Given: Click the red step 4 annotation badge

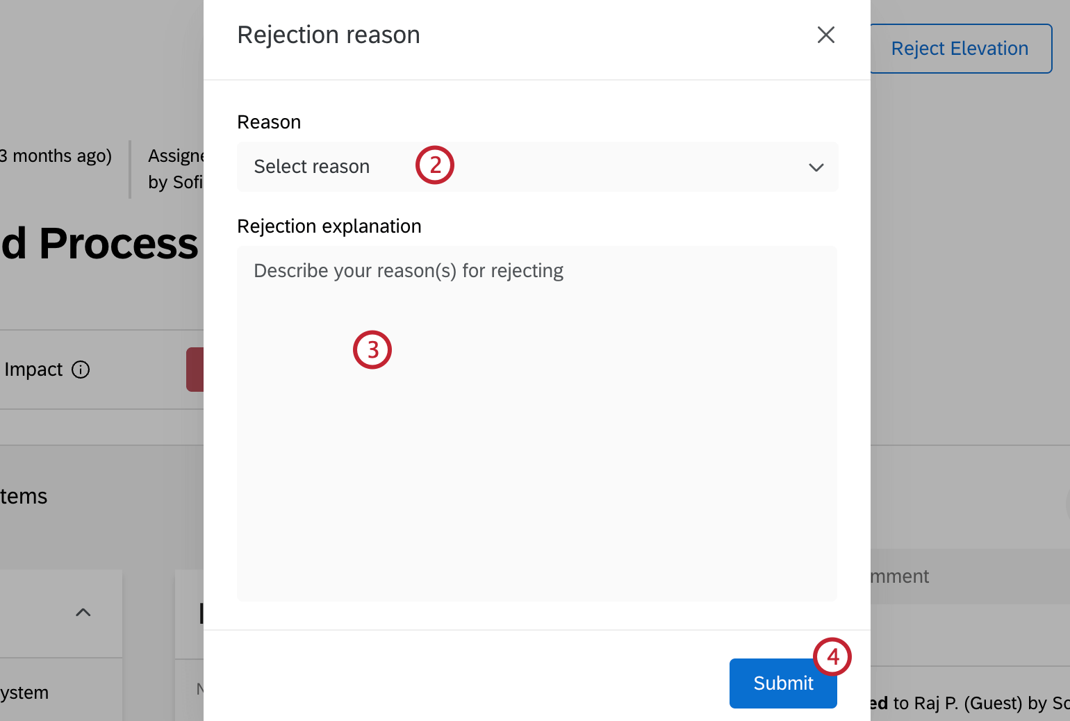Looking at the screenshot, I should pyautogui.click(x=832, y=656).
